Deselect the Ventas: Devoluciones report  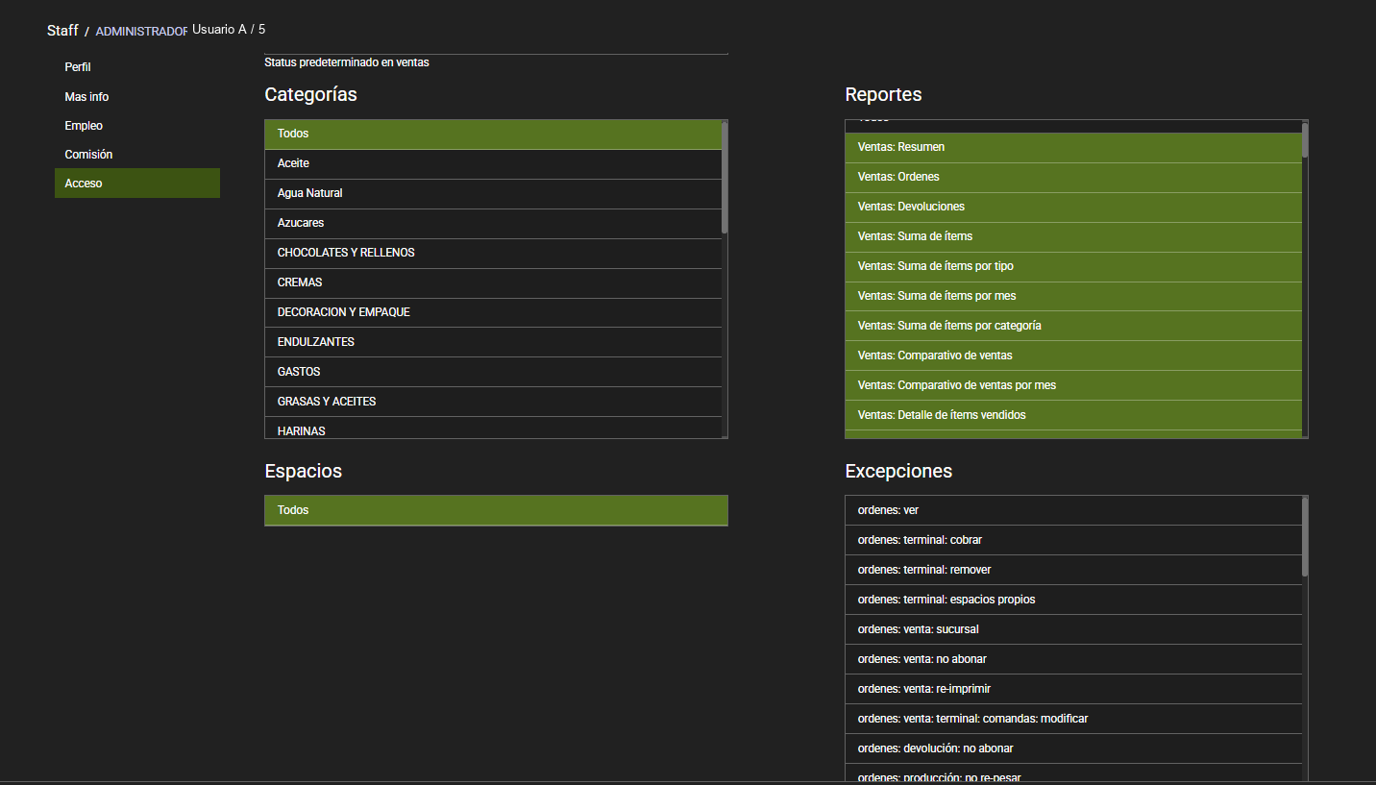point(1073,208)
